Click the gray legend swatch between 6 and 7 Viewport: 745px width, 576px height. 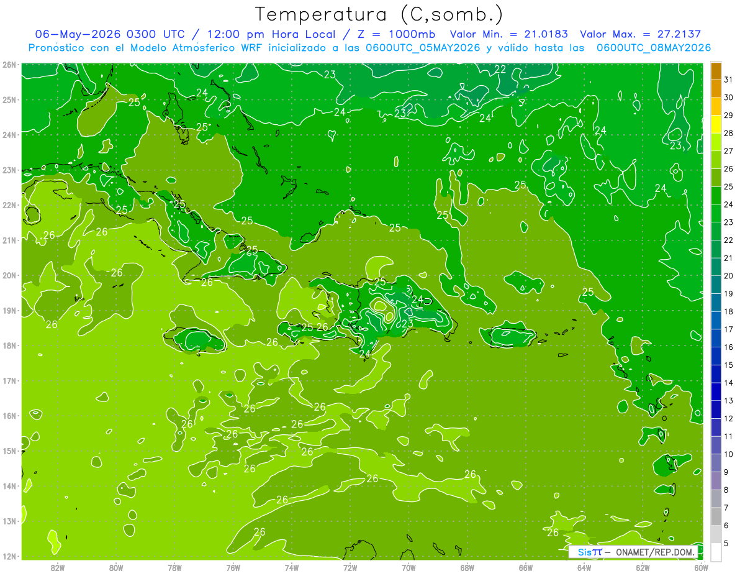[716, 517]
